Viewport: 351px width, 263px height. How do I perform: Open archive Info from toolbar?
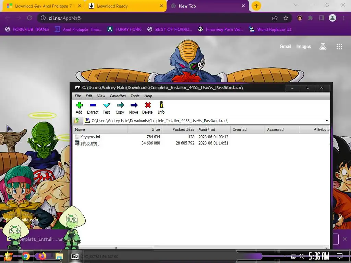point(161,108)
